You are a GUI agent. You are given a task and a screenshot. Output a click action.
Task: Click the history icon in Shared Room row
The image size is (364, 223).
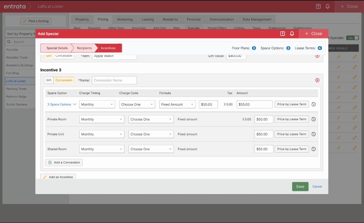[314, 149]
